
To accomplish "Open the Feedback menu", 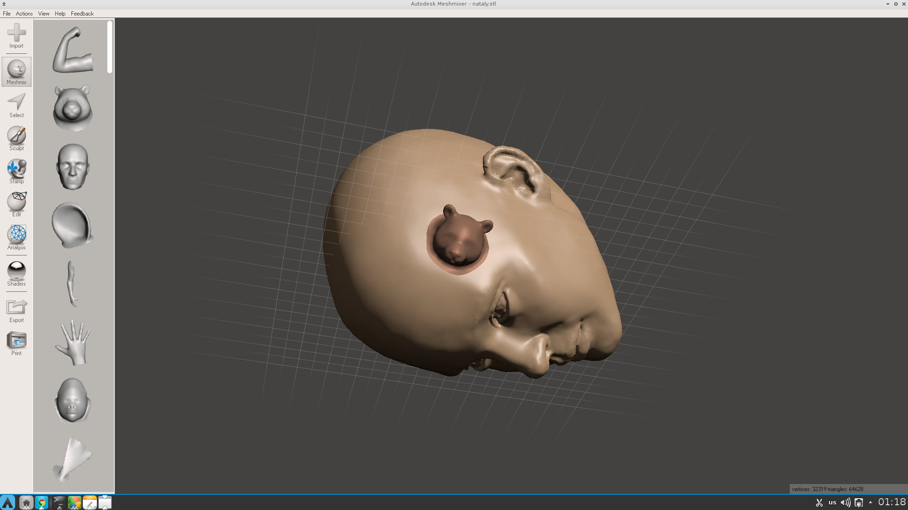I will click(82, 14).
